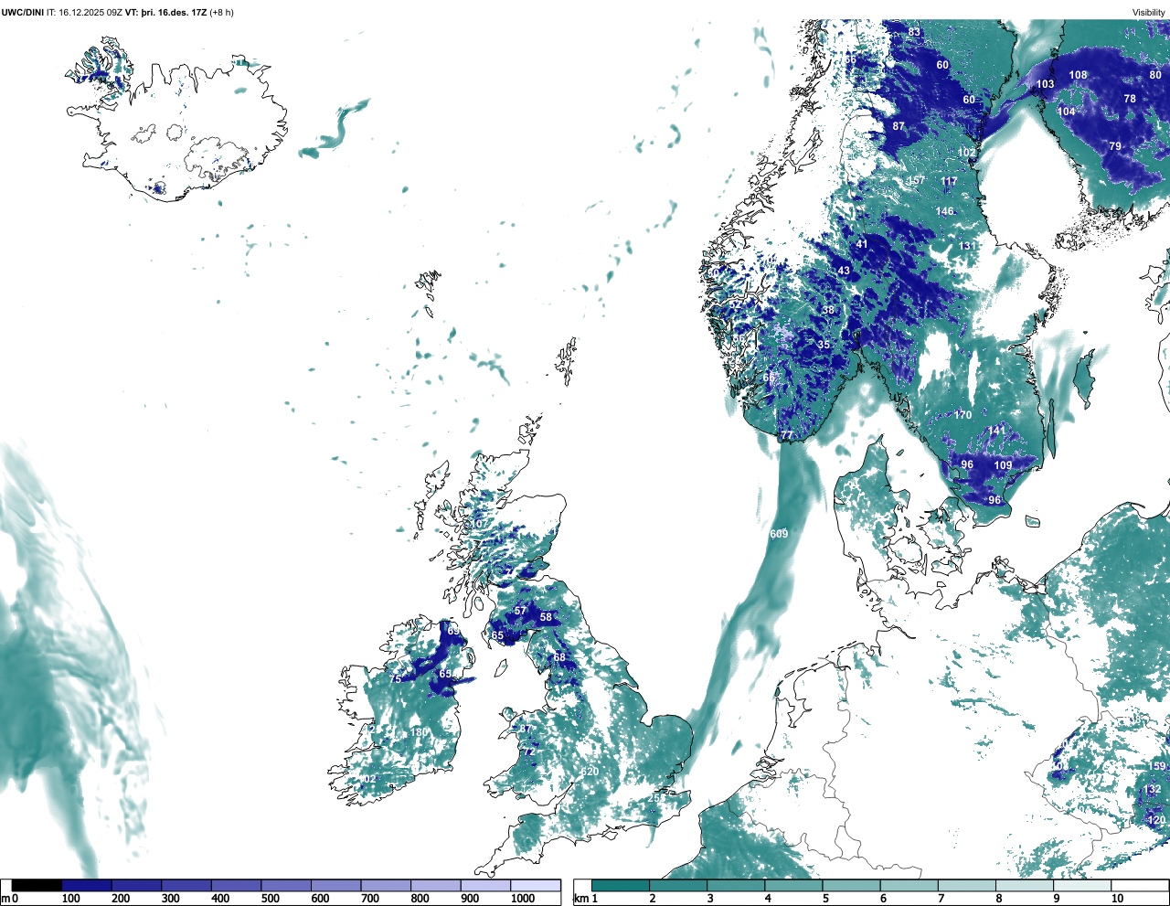Viewport: 1170px width, 906px height.
Task: Click the '69' value over Northern Ireland
Action: coord(453,631)
